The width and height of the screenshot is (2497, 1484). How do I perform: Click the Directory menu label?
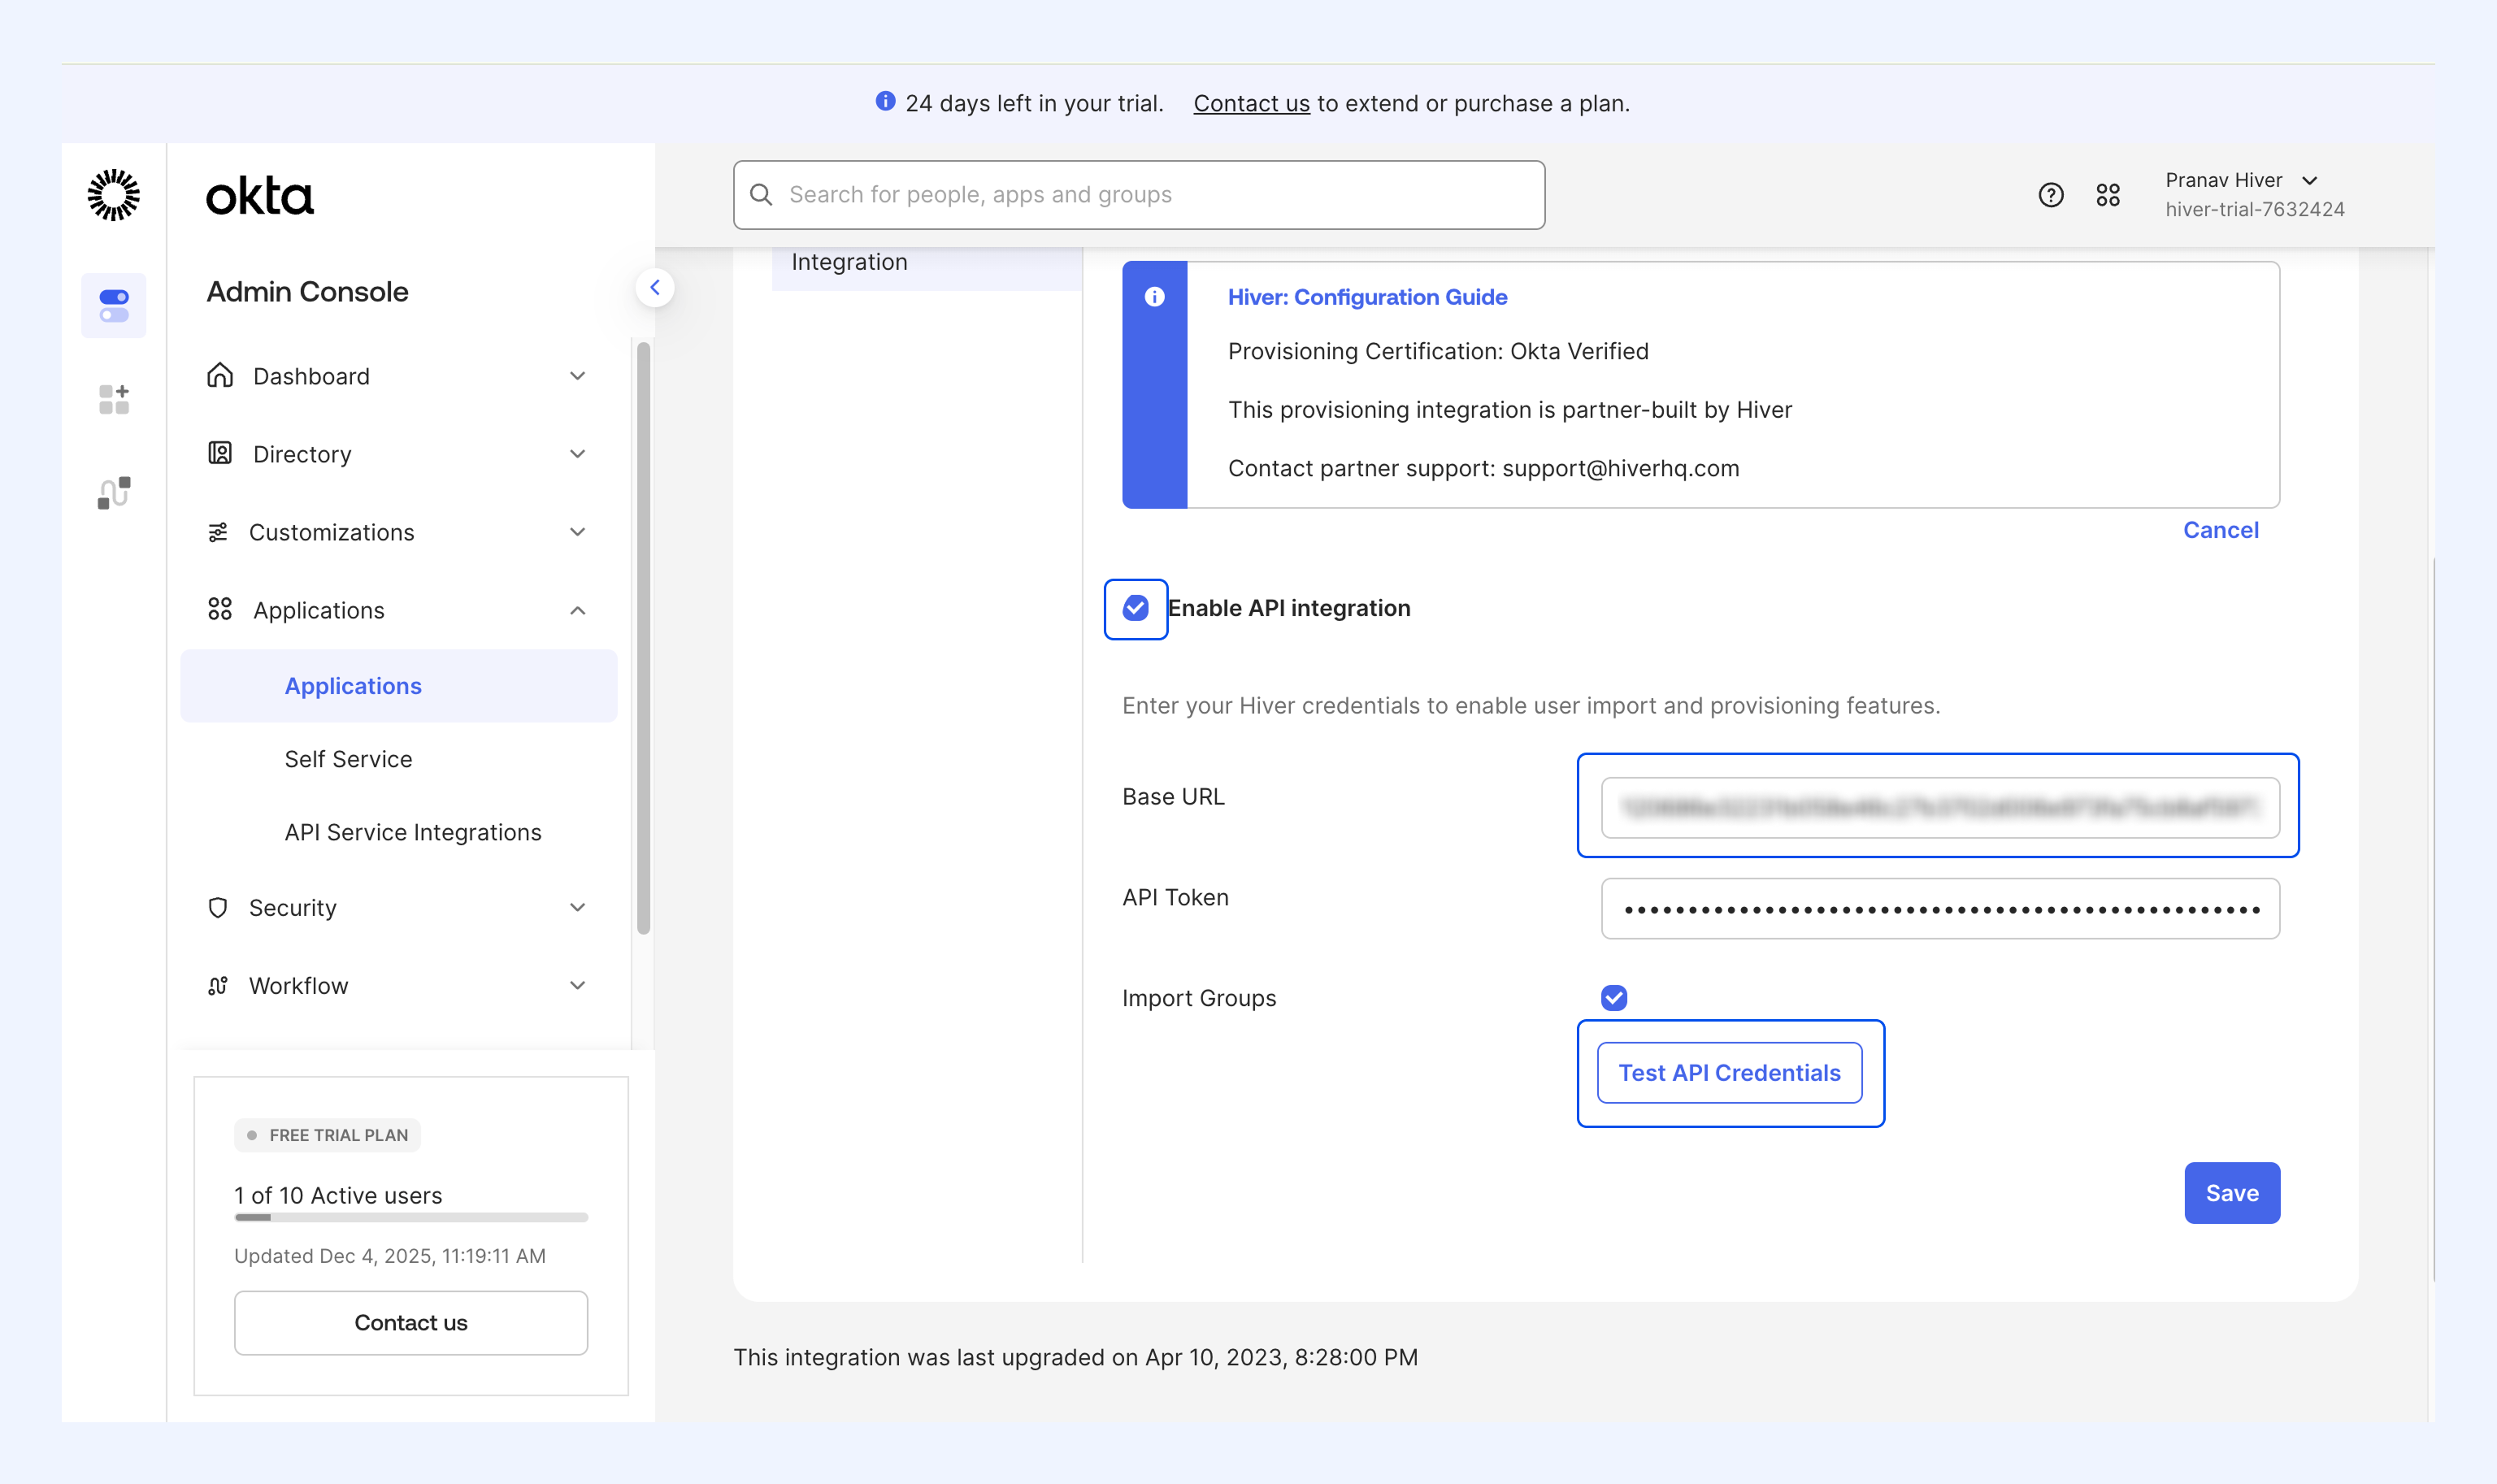[x=302, y=454]
